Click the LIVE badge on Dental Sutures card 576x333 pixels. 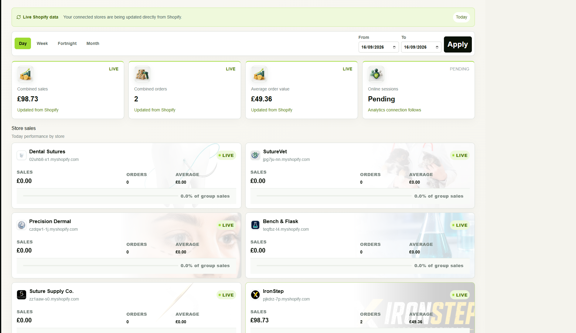click(226, 155)
